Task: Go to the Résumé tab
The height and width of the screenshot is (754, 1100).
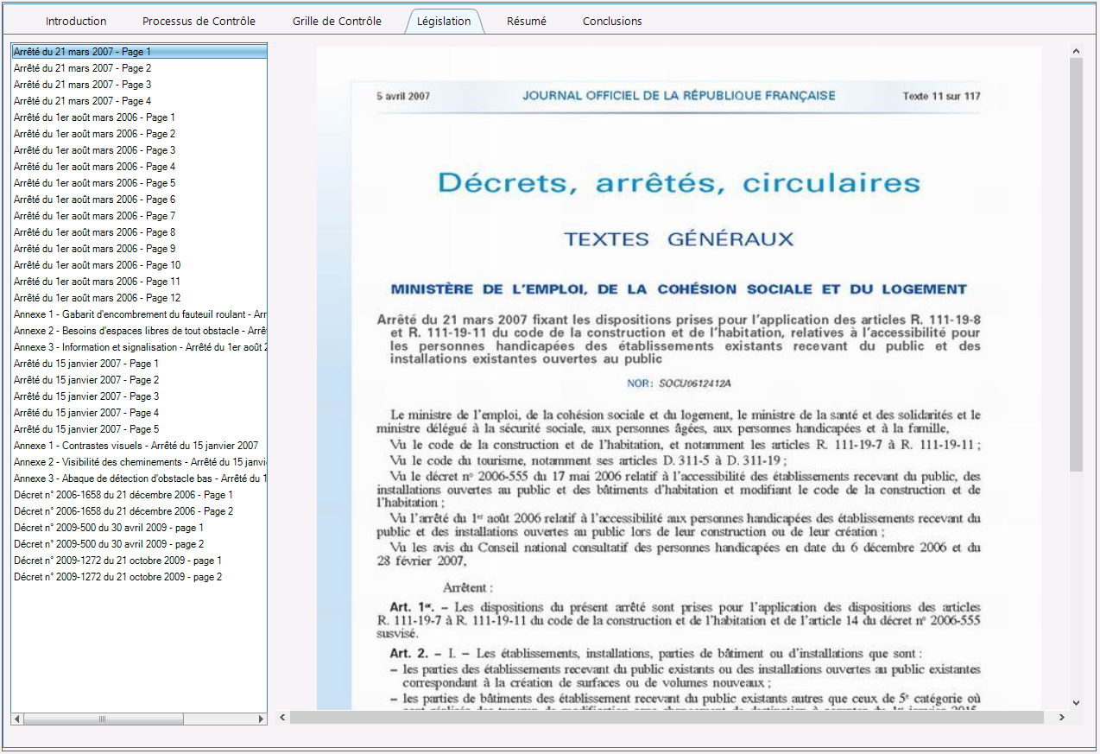Action: pyautogui.click(x=527, y=21)
